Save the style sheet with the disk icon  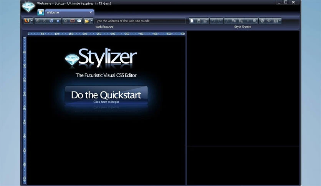point(199,21)
